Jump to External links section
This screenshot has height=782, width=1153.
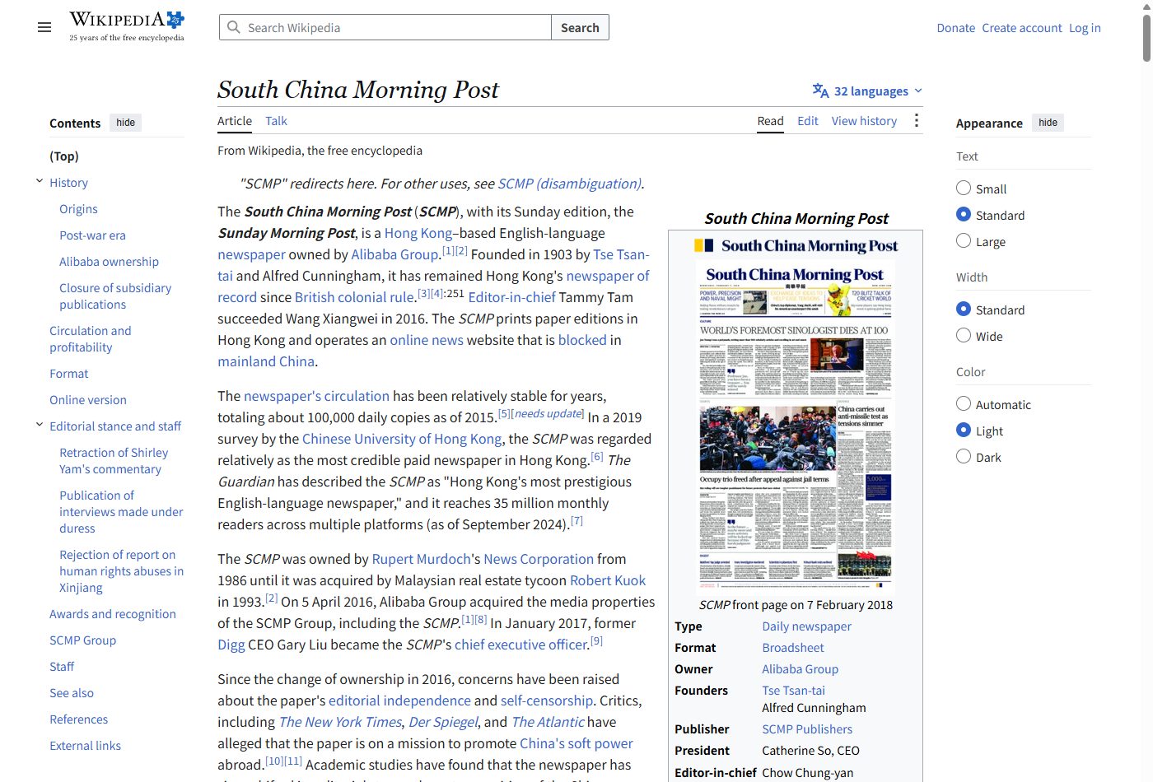85,746
